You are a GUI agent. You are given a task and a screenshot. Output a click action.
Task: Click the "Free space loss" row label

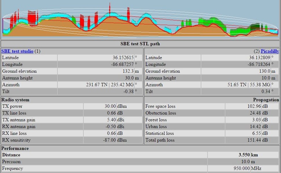(160, 106)
